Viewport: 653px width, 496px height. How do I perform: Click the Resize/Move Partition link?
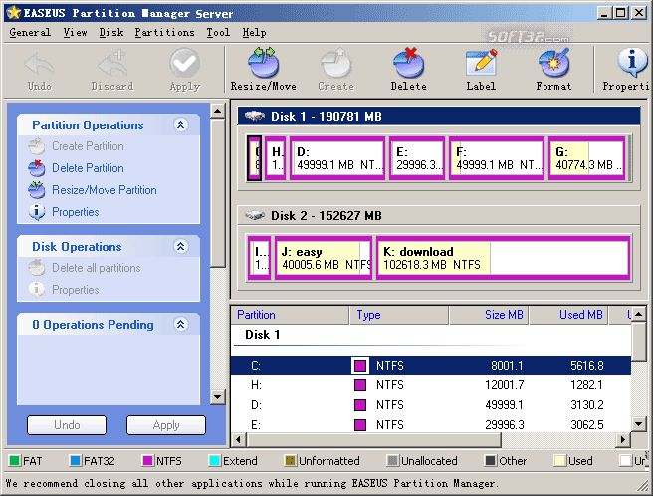[x=105, y=190]
